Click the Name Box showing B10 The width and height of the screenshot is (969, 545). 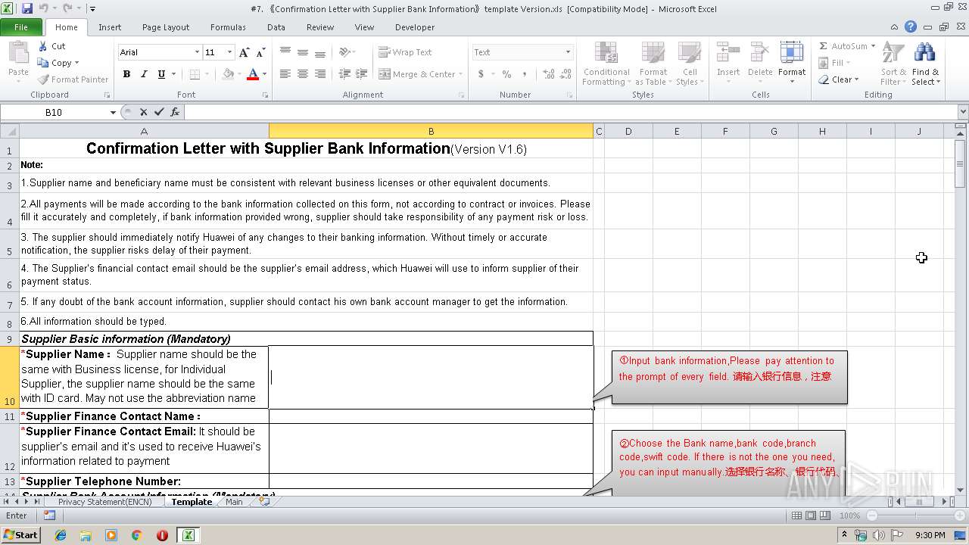point(54,112)
